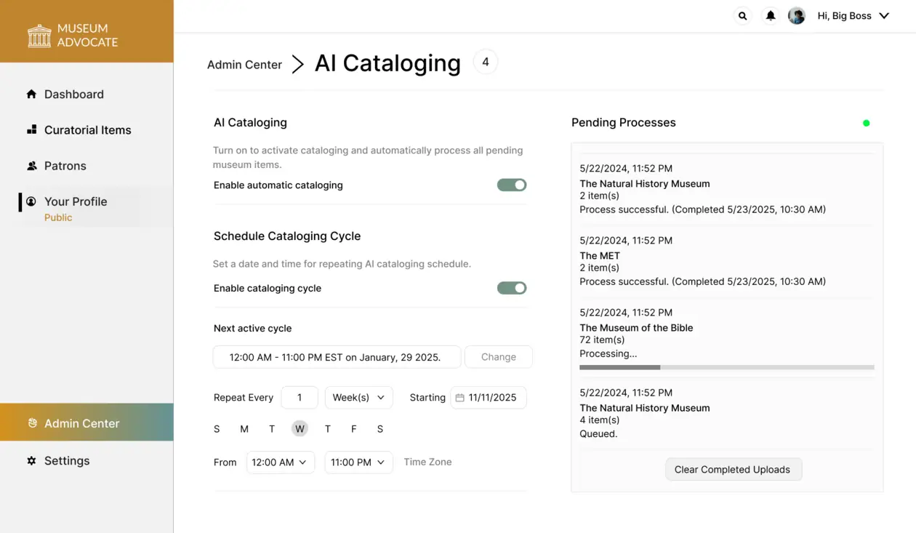Click the 72 item(s) text

tap(602, 340)
